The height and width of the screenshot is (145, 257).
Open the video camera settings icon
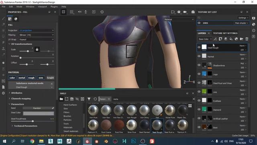pyautogui.click(x=185, y=12)
